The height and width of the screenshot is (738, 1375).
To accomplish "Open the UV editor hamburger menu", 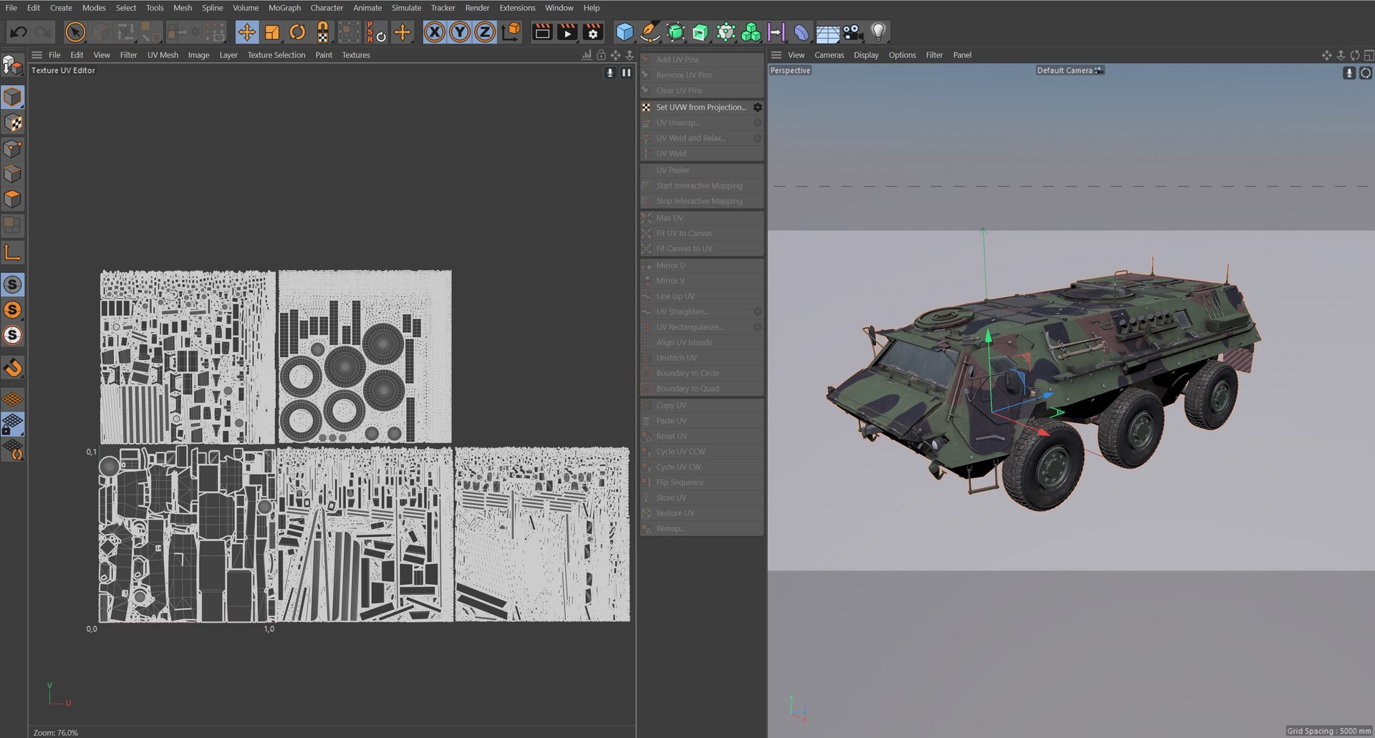I will click(37, 55).
